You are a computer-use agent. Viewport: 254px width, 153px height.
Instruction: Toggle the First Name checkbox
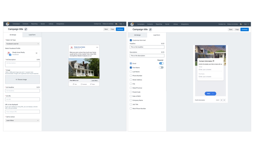pyautogui.click(x=131, y=68)
